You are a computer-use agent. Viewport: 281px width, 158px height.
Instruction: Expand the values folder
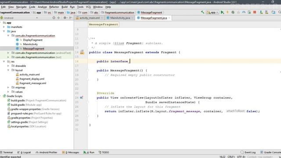(8, 92)
